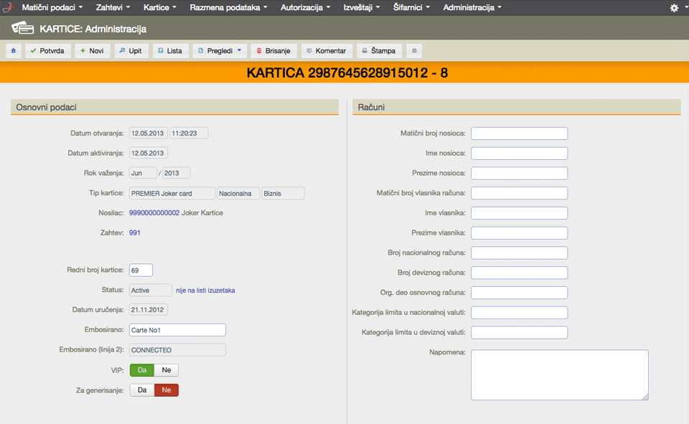Screen dimensions: 689x424
Task: Open settings gear at top right
Action: click(674, 8)
